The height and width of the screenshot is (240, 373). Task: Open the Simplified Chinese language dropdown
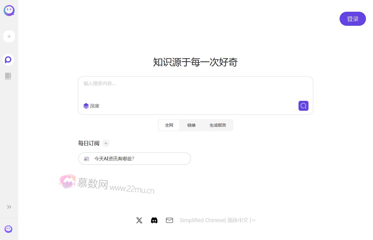218,220
